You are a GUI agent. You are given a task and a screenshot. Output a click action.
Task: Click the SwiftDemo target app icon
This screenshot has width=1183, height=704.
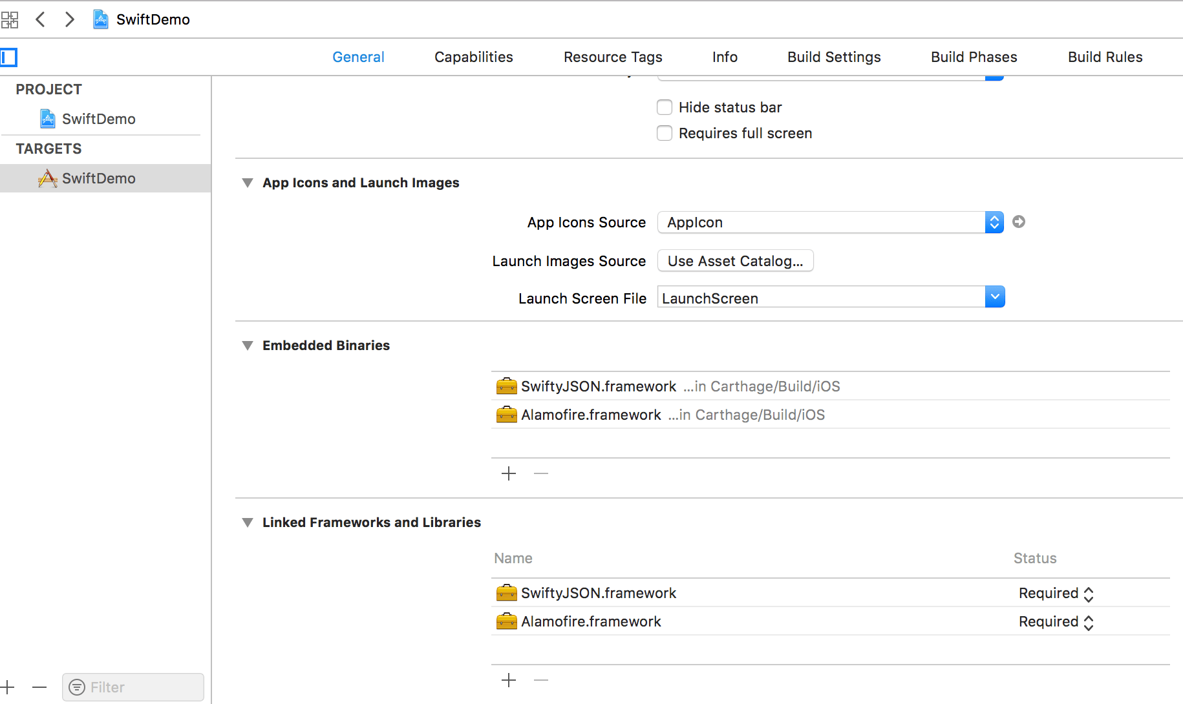pos(48,178)
